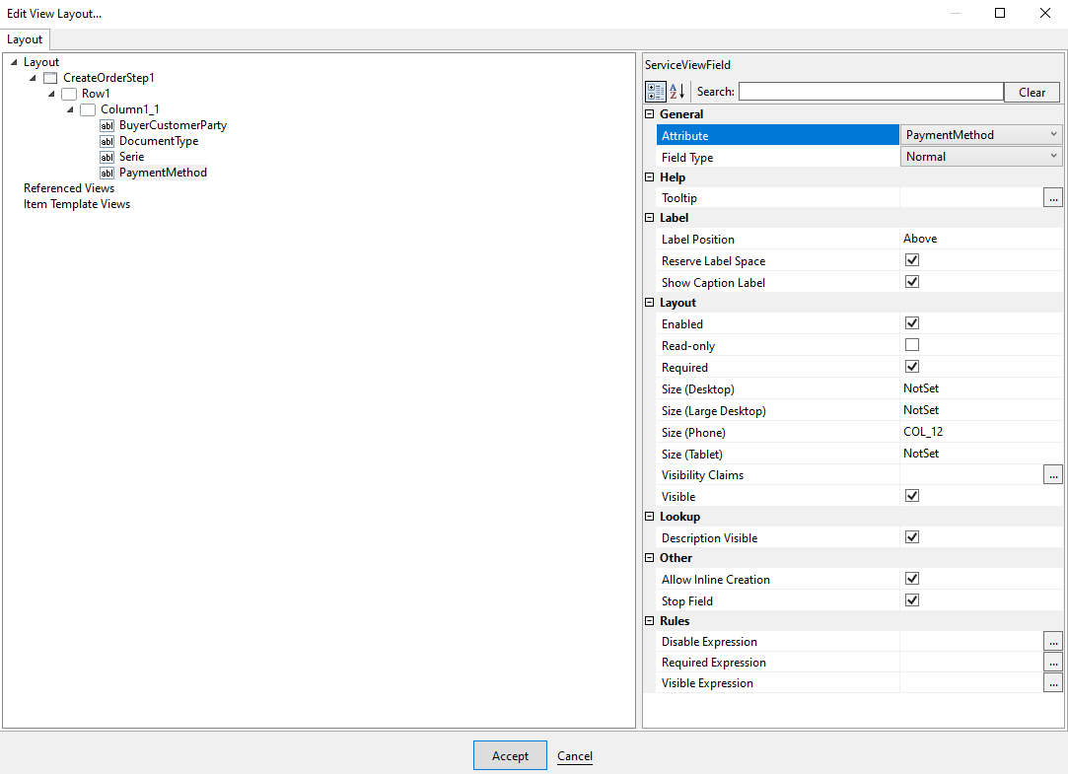Open Disable Expression ellipsis editor
This screenshot has height=774, width=1068.
tap(1053, 641)
